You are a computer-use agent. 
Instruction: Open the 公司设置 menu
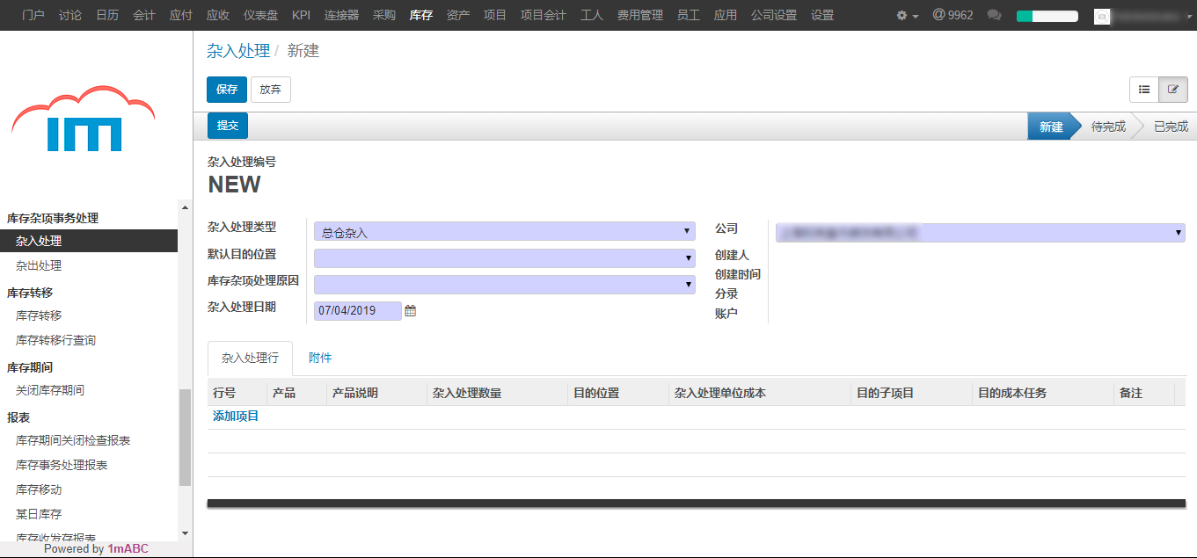point(774,15)
